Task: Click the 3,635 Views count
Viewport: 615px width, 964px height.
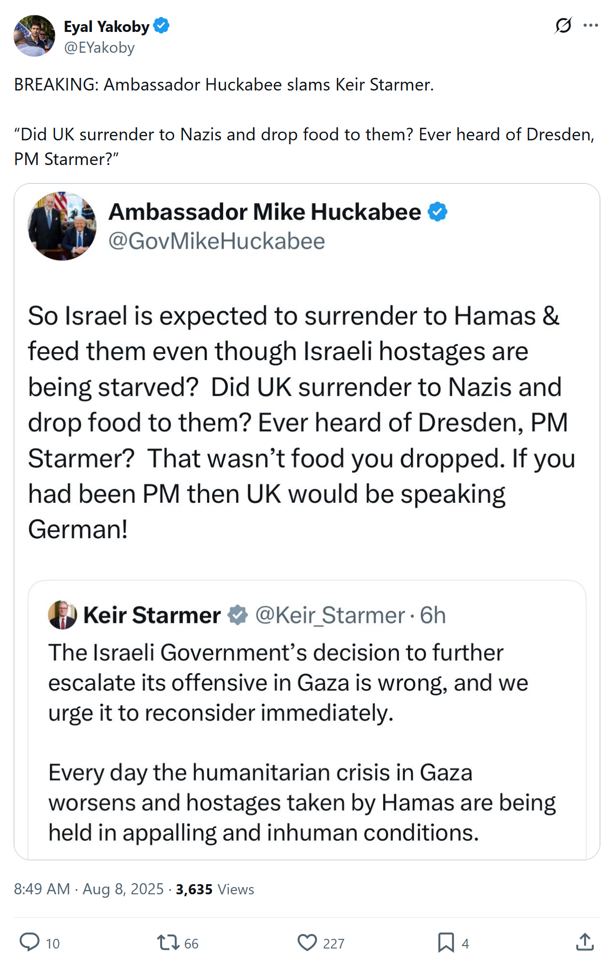Action: (215, 889)
